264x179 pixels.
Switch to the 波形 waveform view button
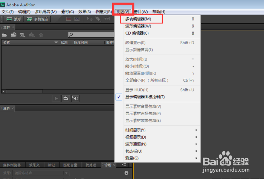13,19
